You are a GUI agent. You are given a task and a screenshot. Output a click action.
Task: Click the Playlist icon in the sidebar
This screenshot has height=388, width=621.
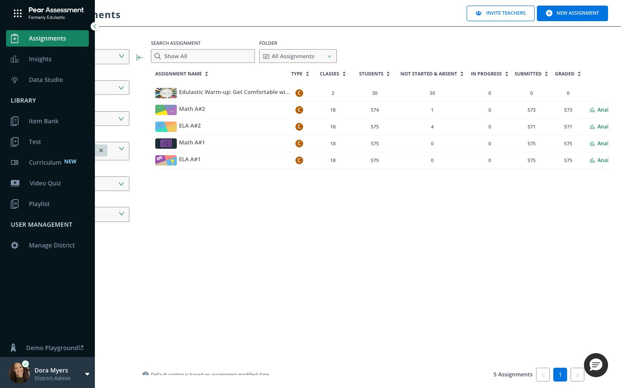(15, 204)
